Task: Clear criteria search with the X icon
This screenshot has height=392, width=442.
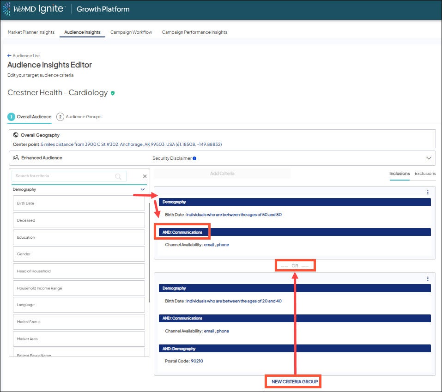Action: tap(145, 176)
